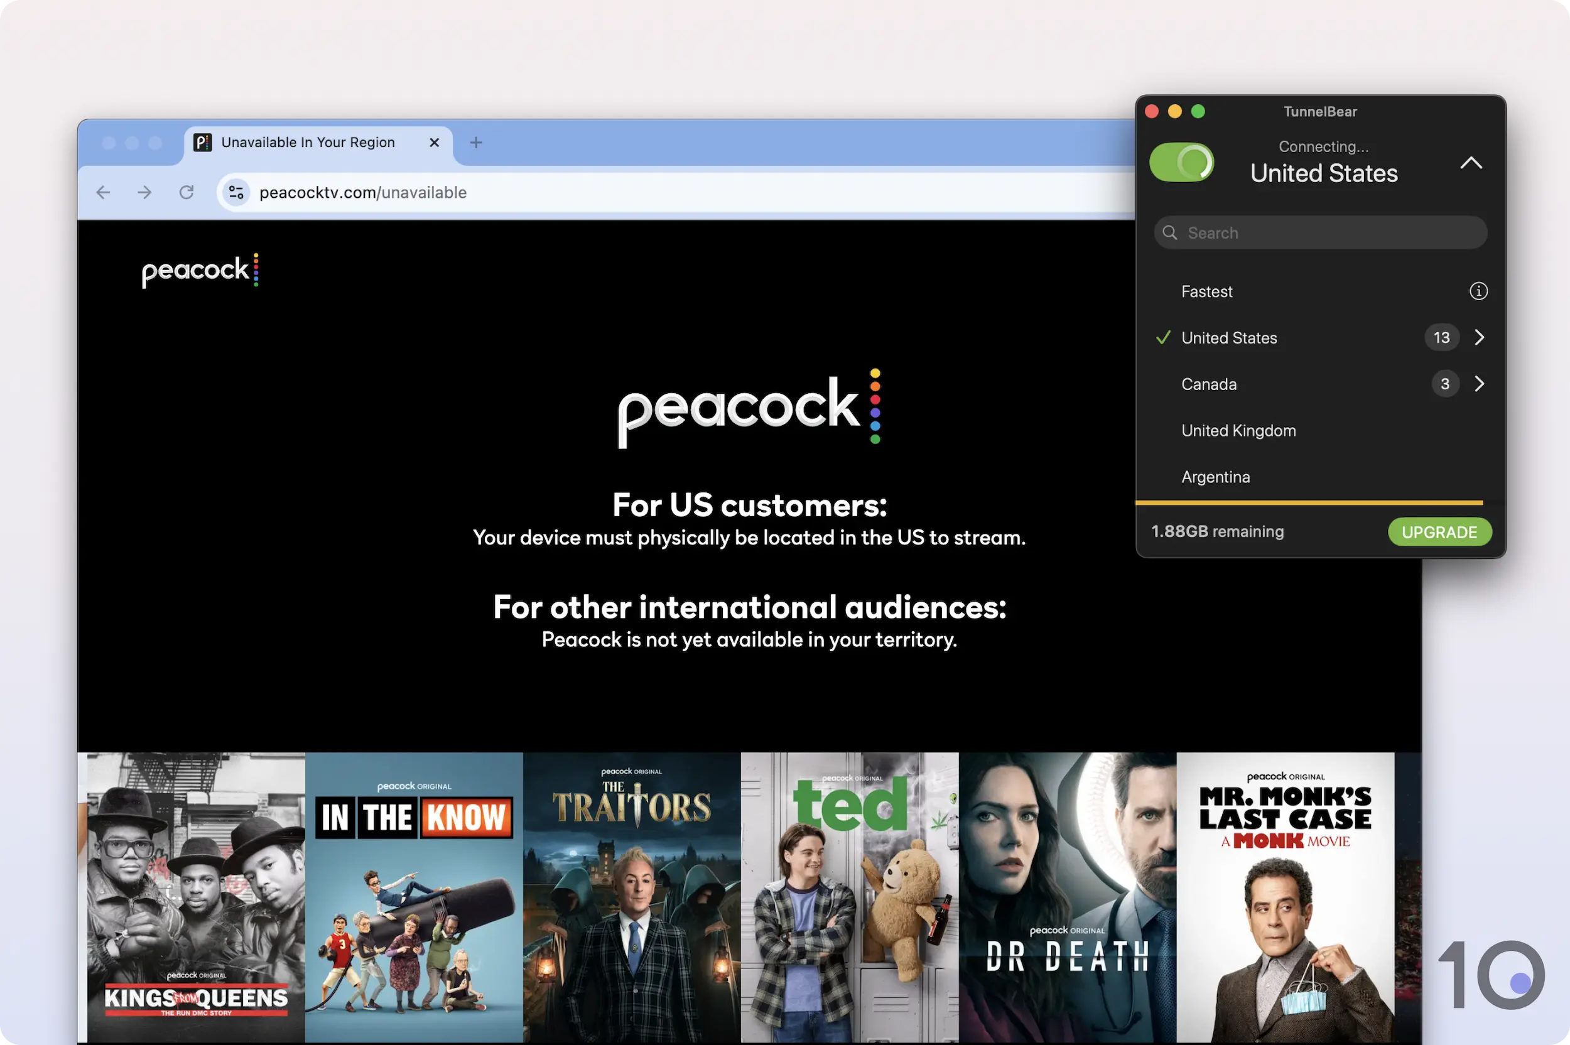Click peacocktv.com/unavailable in address bar

[363, 192]
